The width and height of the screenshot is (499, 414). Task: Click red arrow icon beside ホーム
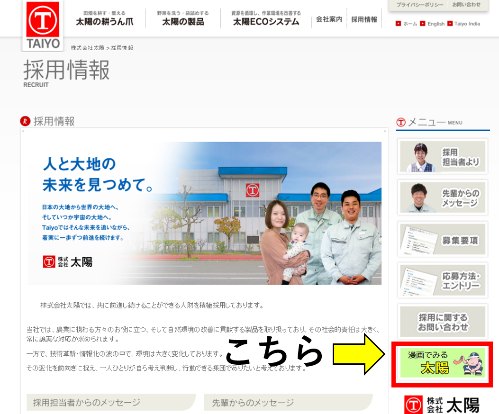[x=398, y=24]
